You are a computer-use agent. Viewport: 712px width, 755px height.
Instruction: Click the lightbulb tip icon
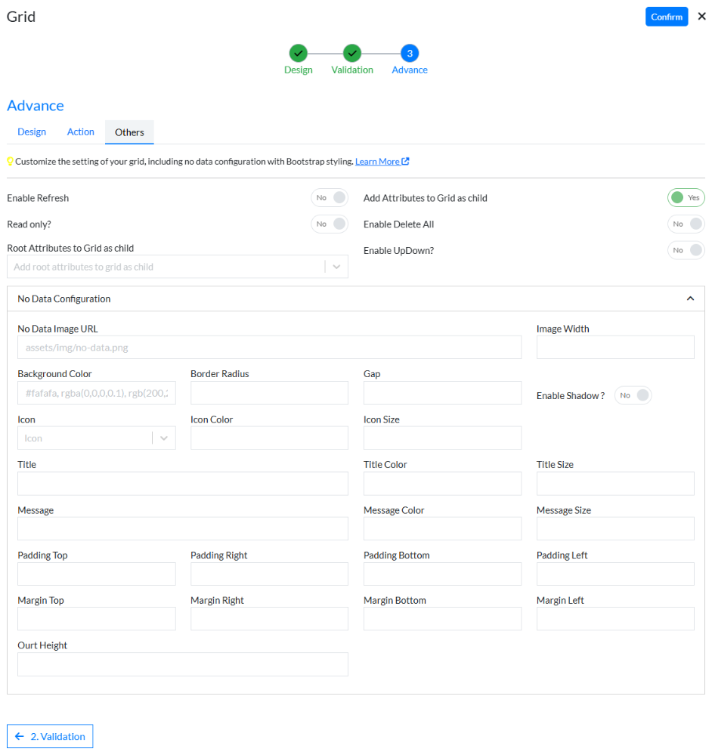(x=11, y=161)
